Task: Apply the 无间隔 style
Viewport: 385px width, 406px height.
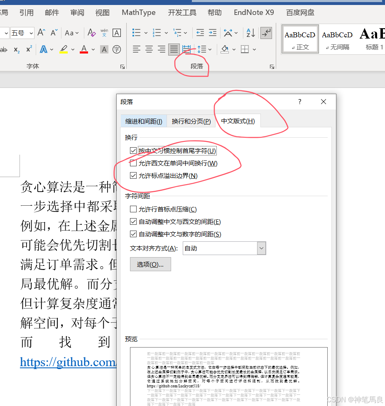Action: tap(337, 39)
